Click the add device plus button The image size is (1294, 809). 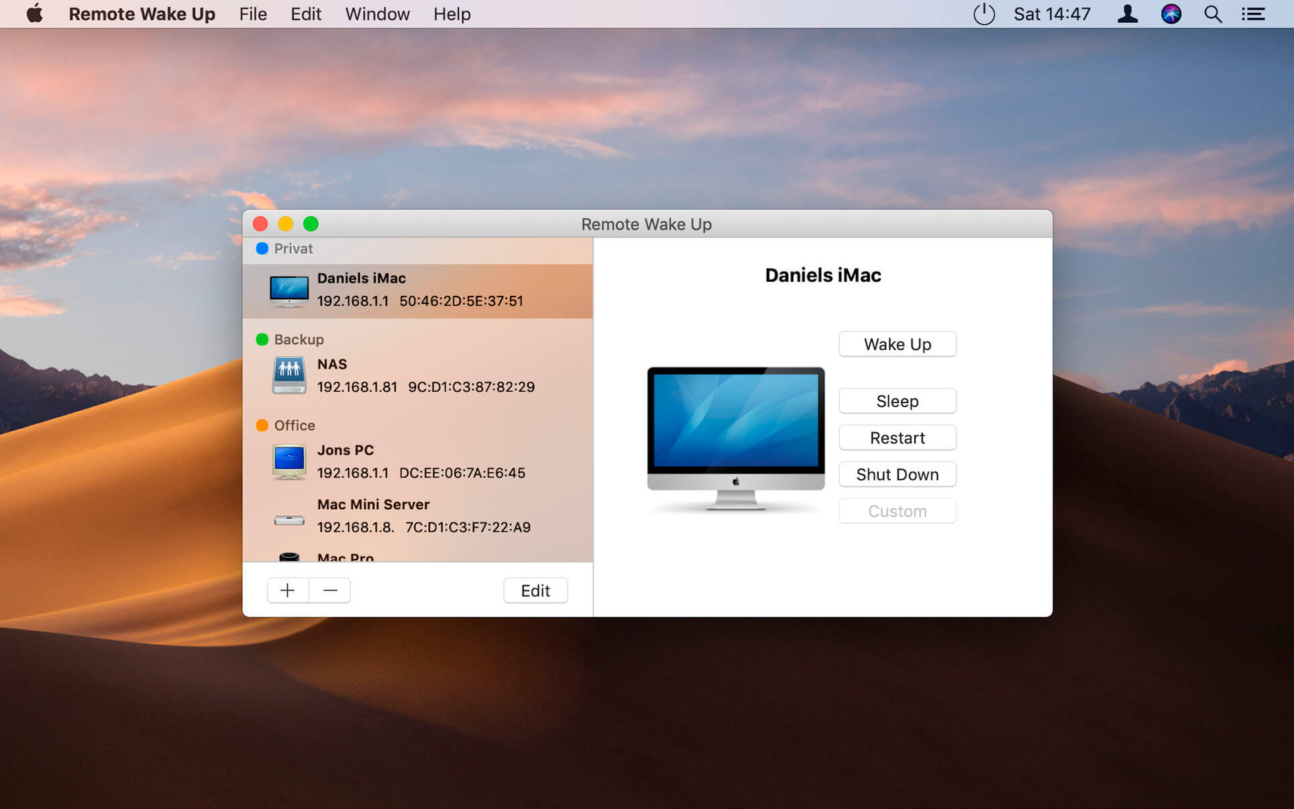click(288, 590)
